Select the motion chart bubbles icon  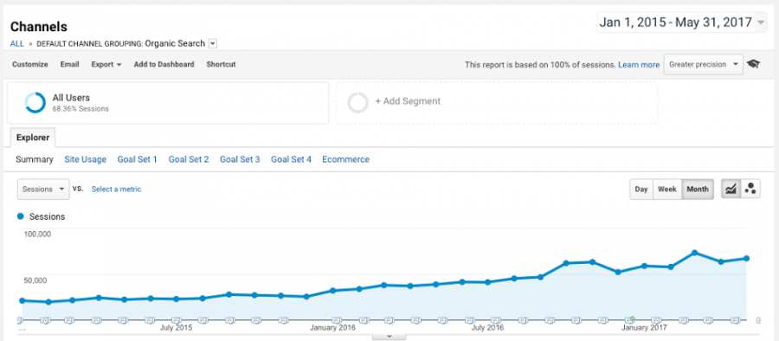point(750,189)
